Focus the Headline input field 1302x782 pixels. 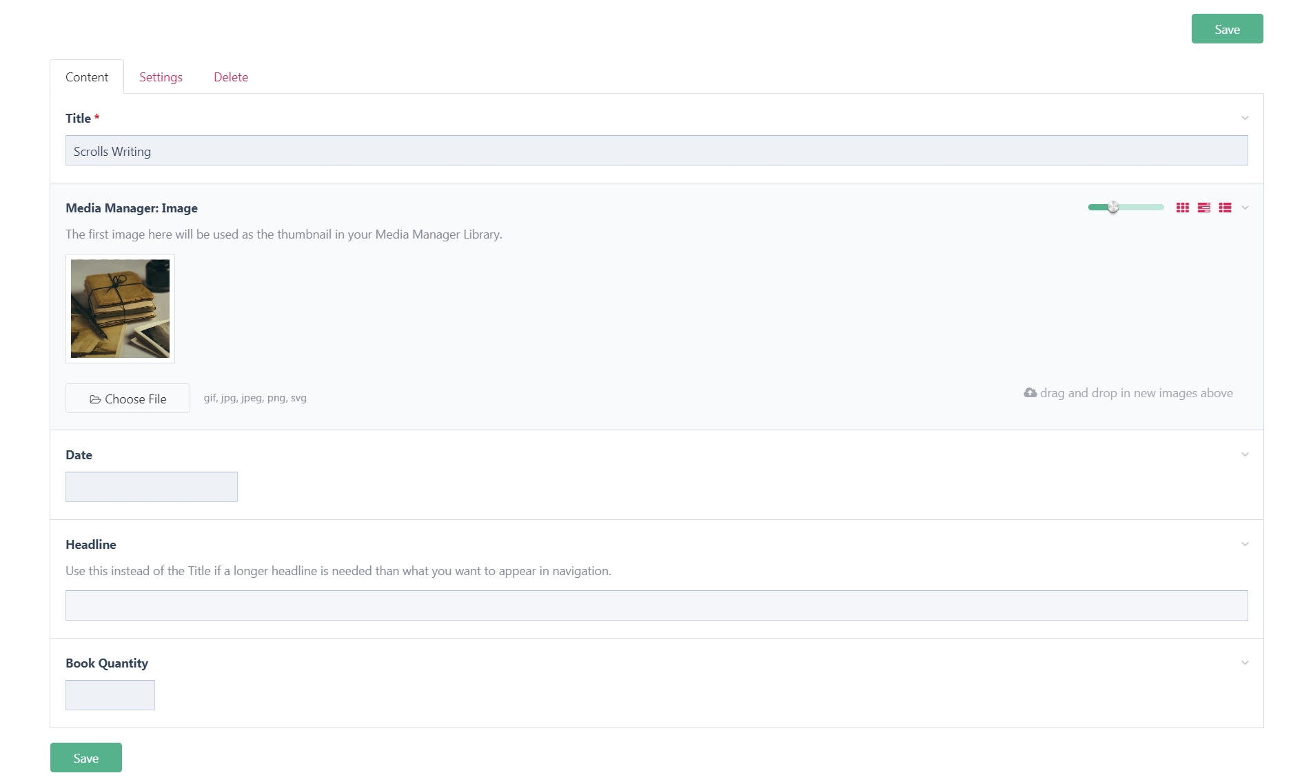coord(656,605)
